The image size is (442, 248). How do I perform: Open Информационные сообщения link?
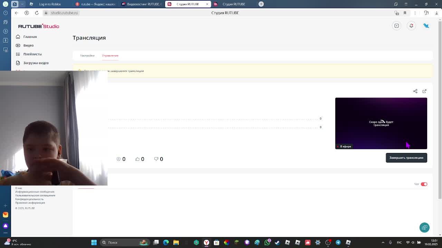click(35, 192)
